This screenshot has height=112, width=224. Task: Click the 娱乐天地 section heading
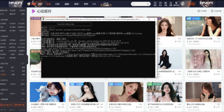[4, 64]
